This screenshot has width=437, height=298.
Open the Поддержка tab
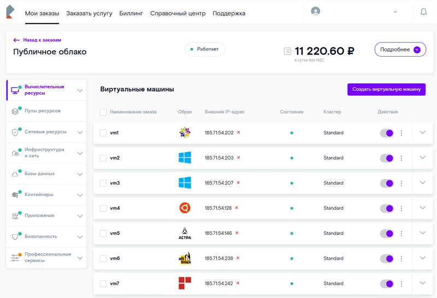pyautogui.click(x=229, y=13)
